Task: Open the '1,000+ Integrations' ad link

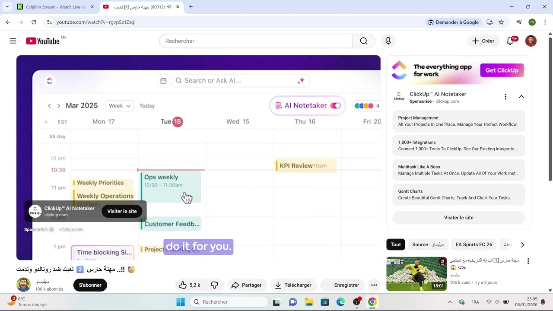Action: [x=458, y=146]
